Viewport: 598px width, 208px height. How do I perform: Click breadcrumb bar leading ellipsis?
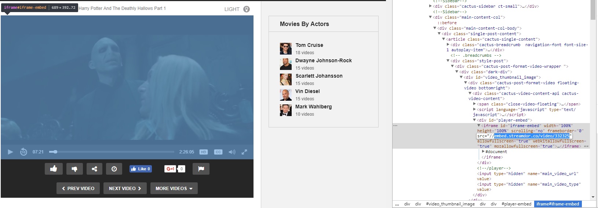(x=397, y=204)
